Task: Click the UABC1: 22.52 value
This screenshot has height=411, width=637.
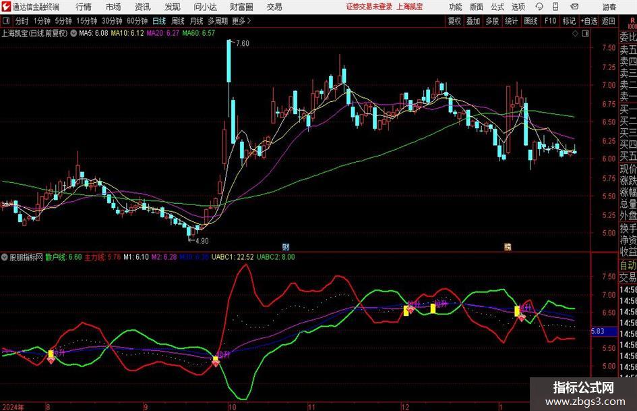Action: pyautogui.click(x=233, y=257)
